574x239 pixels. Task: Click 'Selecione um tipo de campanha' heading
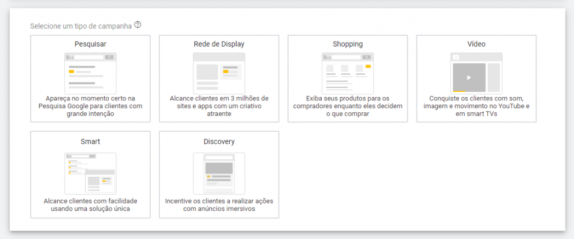point(81,26)
